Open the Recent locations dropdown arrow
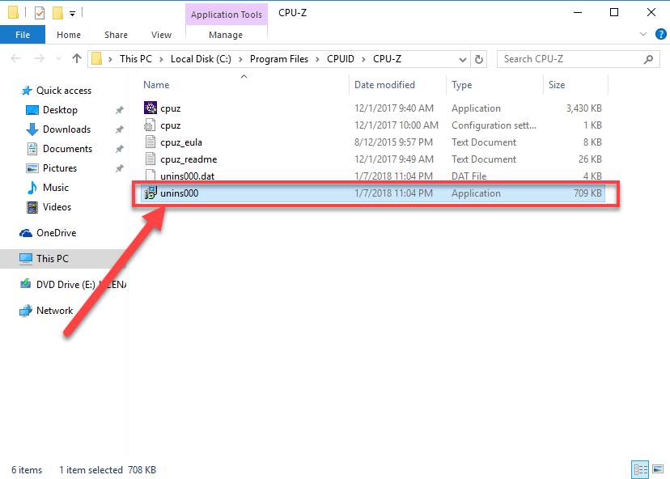 coord(58,59)
